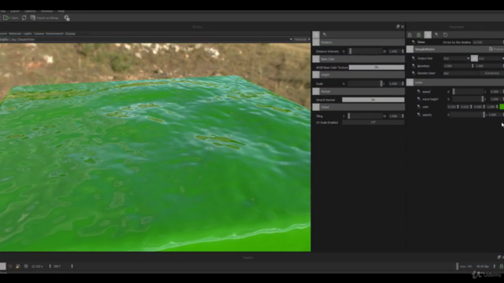Image resolution: width=504 pixels, height=283 pixels.
Task: Adjust the opacity slider
Action: coord(468,115)
